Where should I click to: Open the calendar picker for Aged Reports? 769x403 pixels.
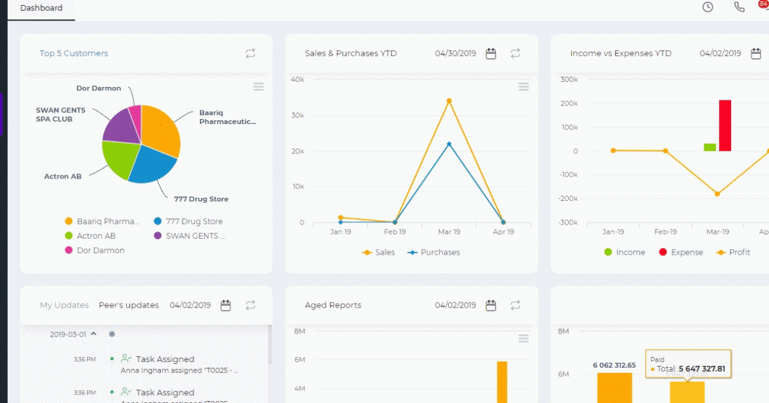click(x=491, y=306)
